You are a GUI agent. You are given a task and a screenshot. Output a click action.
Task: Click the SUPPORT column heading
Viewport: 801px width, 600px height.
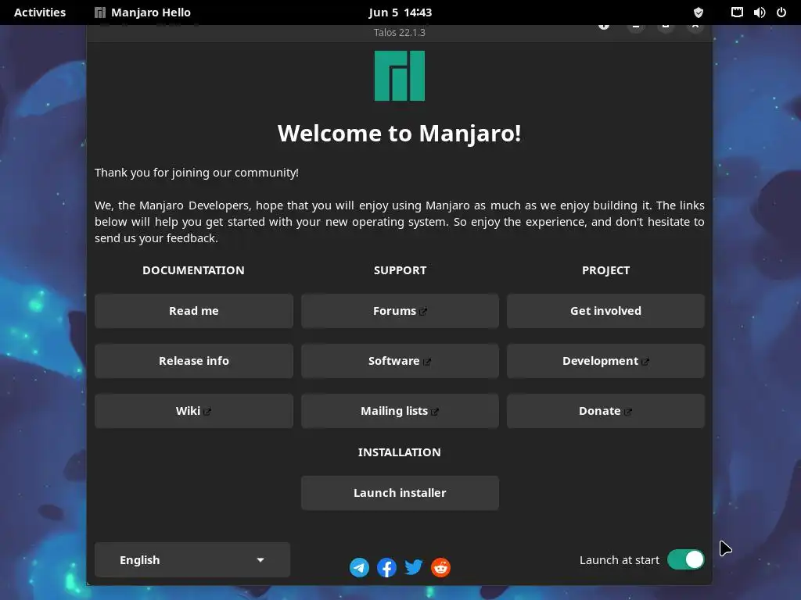400,270
